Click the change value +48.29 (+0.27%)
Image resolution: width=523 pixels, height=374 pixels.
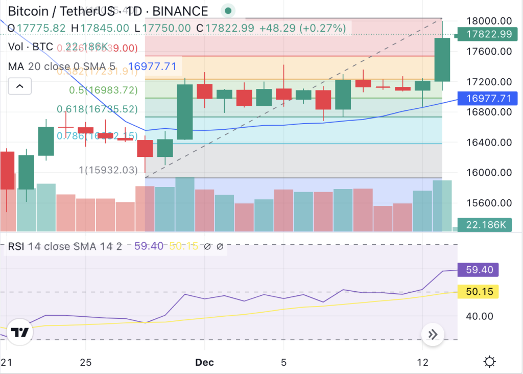click(302, 28)
